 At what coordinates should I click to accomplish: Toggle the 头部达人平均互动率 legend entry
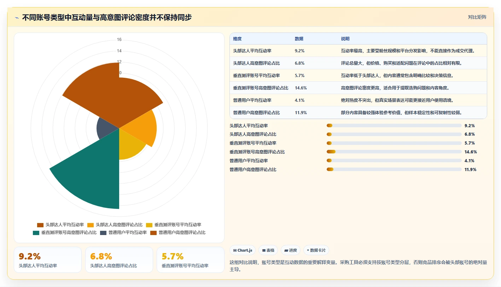click(60, 225)
